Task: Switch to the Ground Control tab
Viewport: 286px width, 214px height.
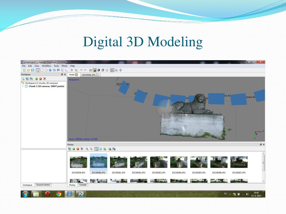Action: click(x=43, y=185)
